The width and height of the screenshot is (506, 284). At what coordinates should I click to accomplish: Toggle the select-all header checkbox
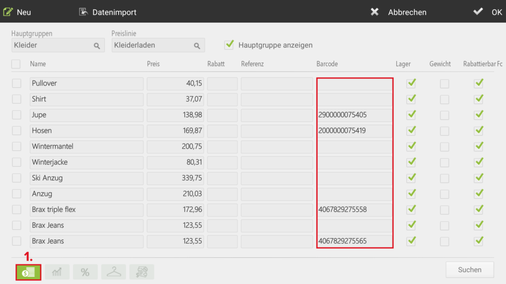[x=16, y=64]
